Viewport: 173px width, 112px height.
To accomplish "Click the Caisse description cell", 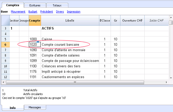I will pyautogui.click(x=70, y=39).
